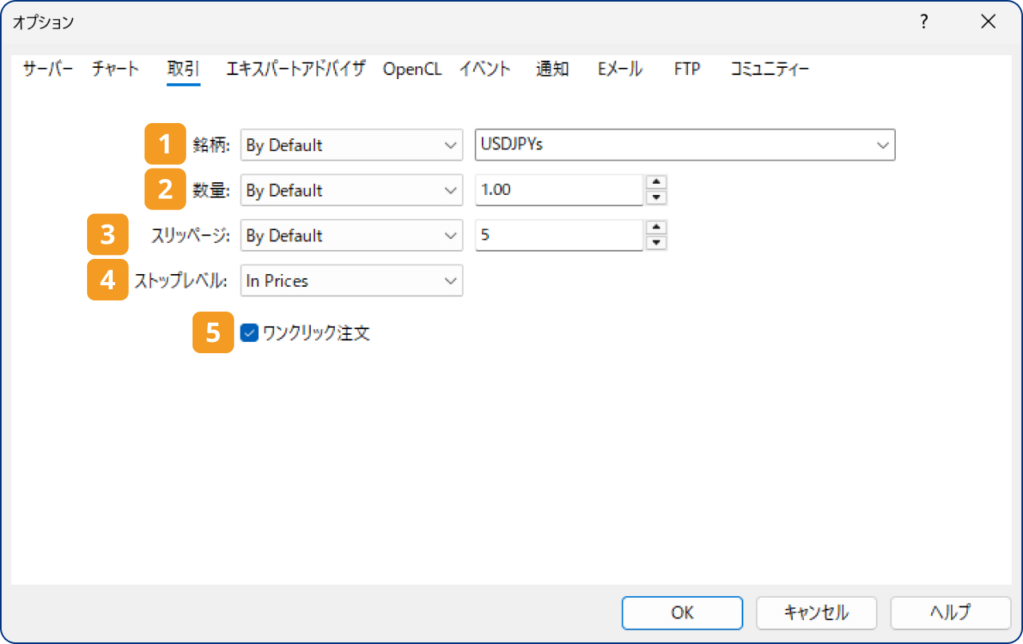
Task: Open the OpenCL tab
Action: 412,69
